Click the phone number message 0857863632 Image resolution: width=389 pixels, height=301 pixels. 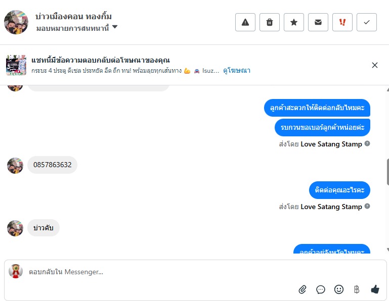pyautogui.click(x=52, y=165)
